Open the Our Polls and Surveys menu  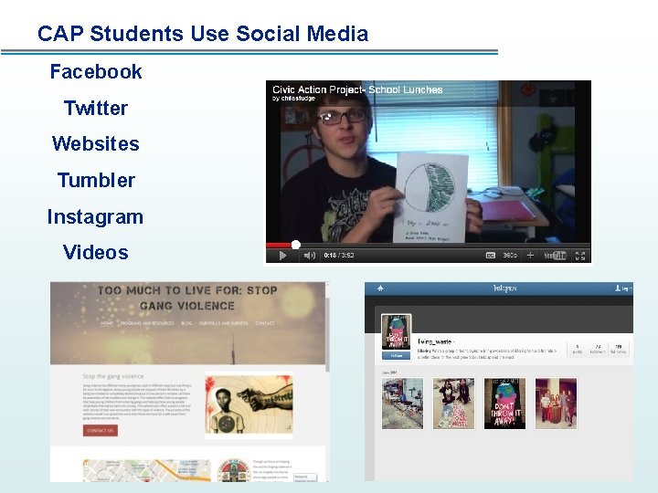click(223, 323)
